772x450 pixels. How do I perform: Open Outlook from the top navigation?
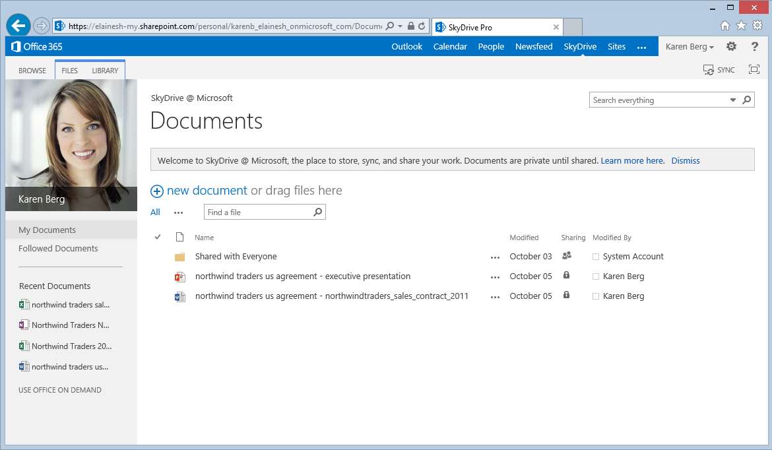406,46
